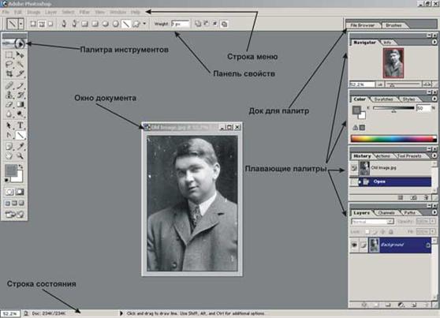Select the Zoom magnifier tool
Image resolution: width=440 pixels, height=318 pixels.
coord(20,155)
